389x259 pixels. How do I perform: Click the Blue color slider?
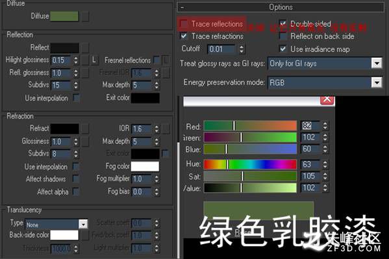click(x=250, y=149)
